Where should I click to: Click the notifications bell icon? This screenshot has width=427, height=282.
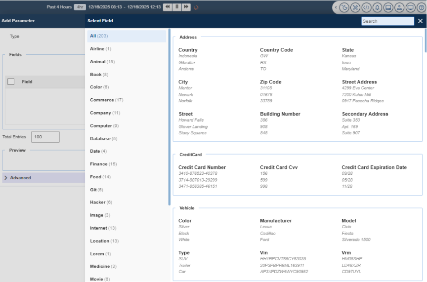[x=377, y=7]
